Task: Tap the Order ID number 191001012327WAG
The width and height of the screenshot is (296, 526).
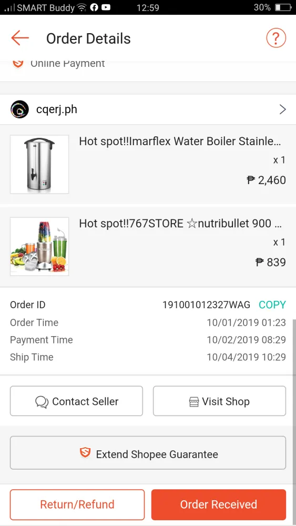Action: coord(206,305)
